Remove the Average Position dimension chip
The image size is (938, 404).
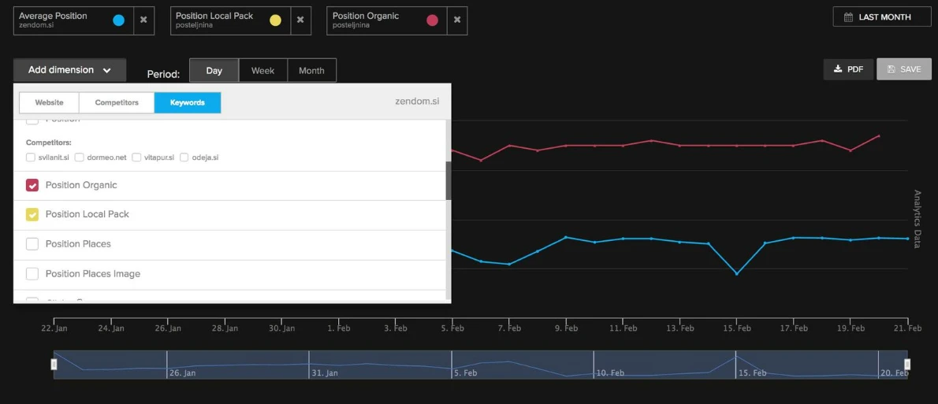143,20
